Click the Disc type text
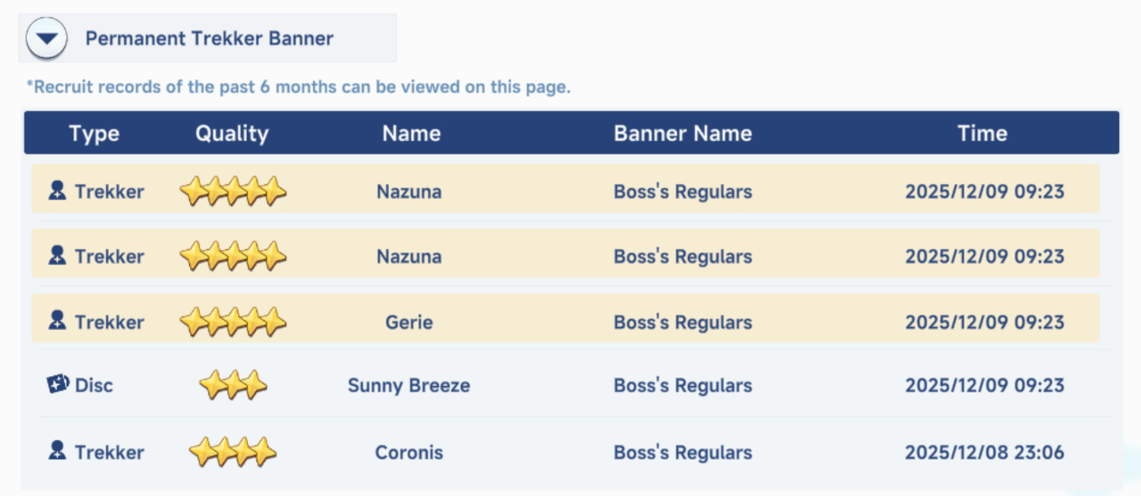The height and width of the screenshot is (496, 1141). point(94,386)
